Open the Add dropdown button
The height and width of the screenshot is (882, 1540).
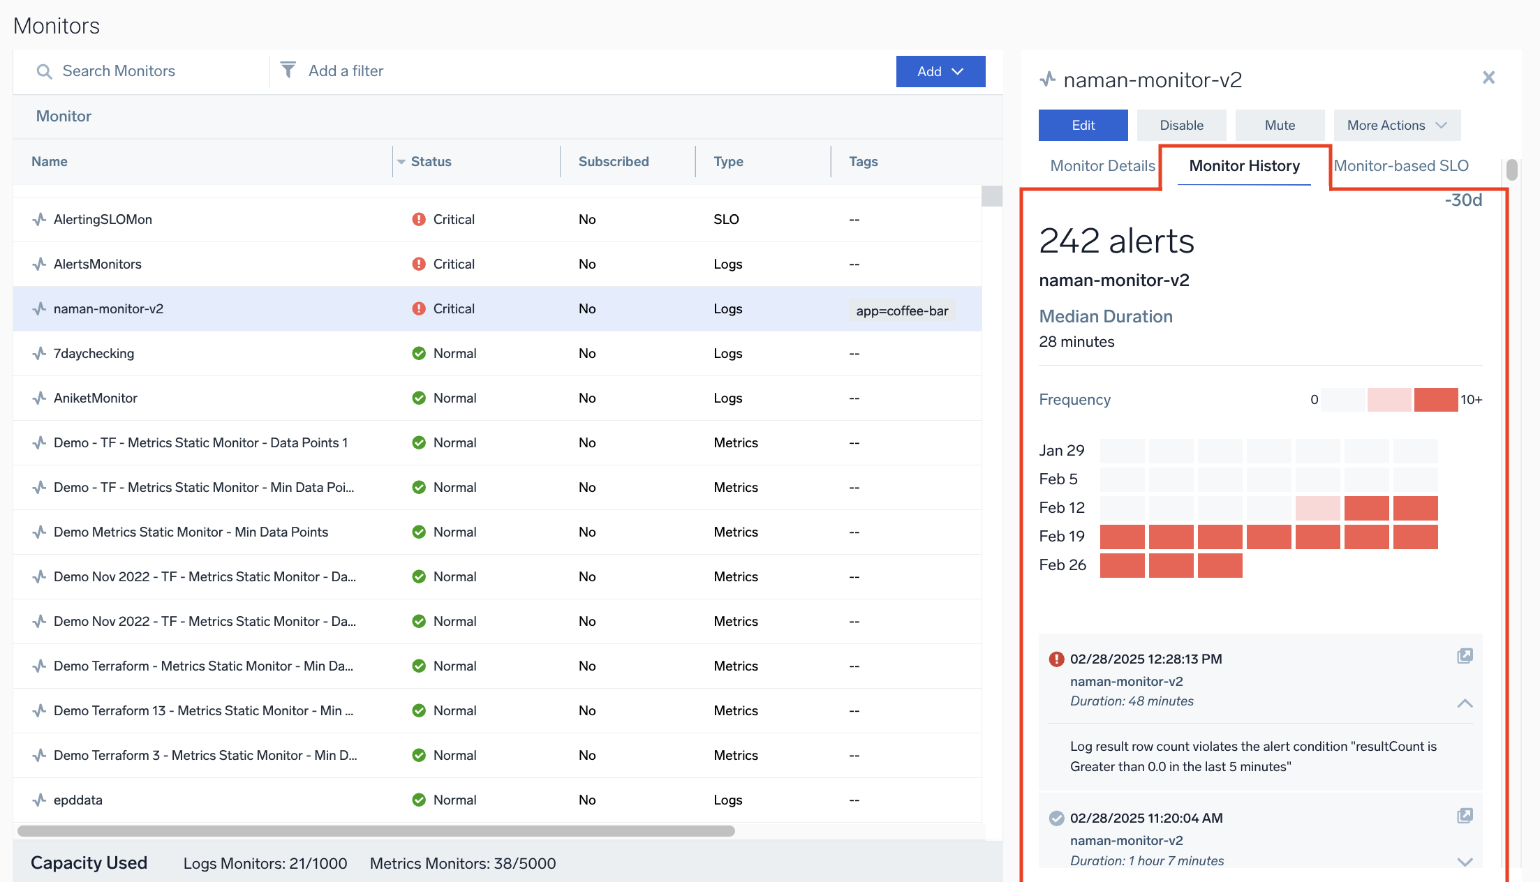pyautogui.click(x=940, y=71)
